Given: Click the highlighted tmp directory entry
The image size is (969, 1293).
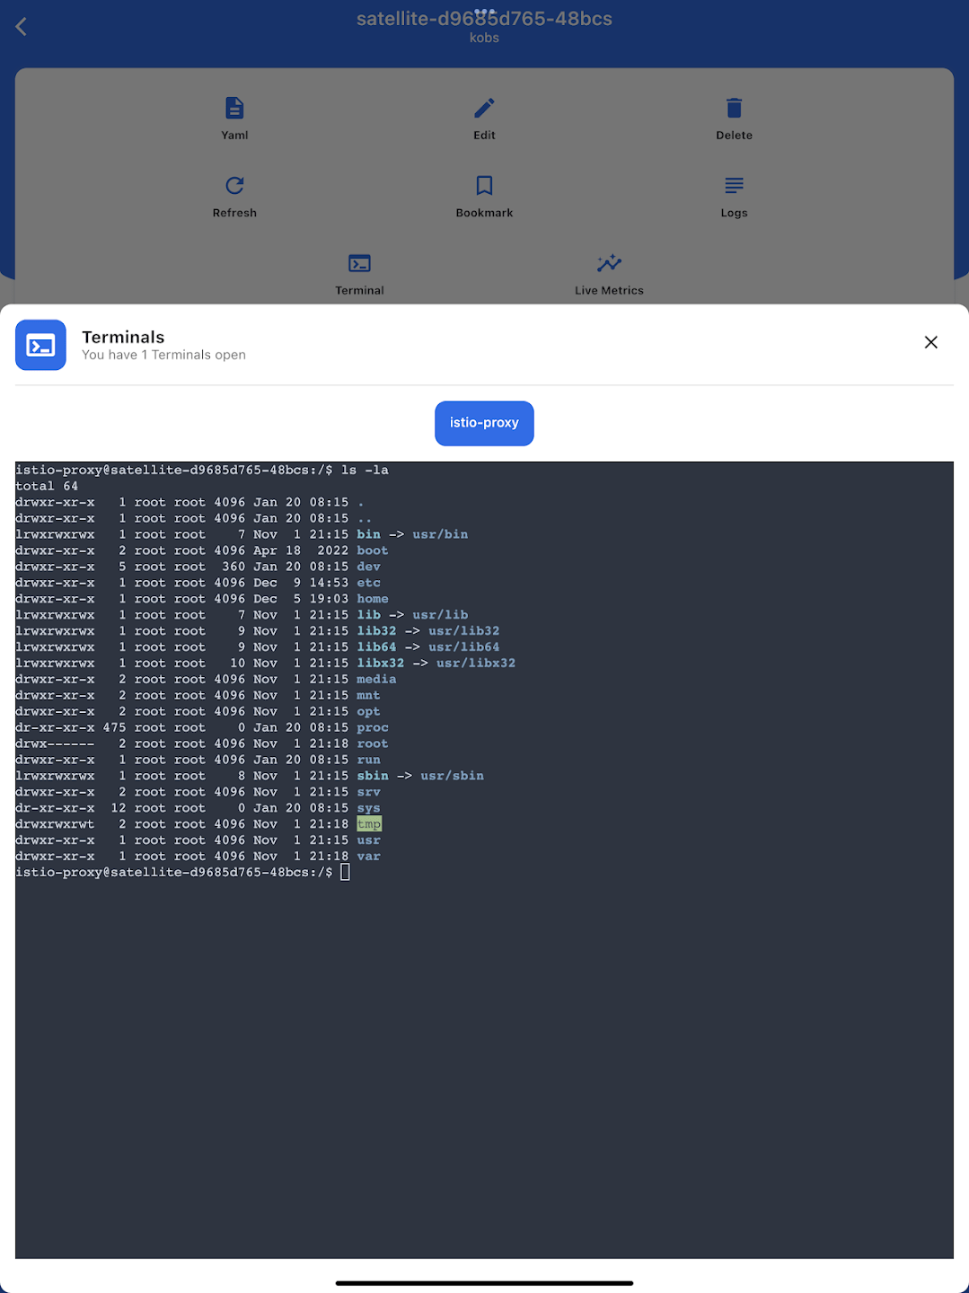Looking at the screenshot, I should point(369,824).
